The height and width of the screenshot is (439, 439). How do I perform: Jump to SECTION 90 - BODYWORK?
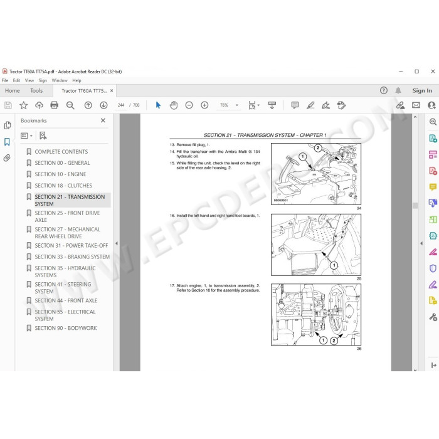(66, 328)
